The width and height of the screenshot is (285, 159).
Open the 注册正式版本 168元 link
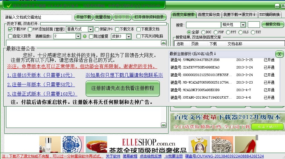42,94
